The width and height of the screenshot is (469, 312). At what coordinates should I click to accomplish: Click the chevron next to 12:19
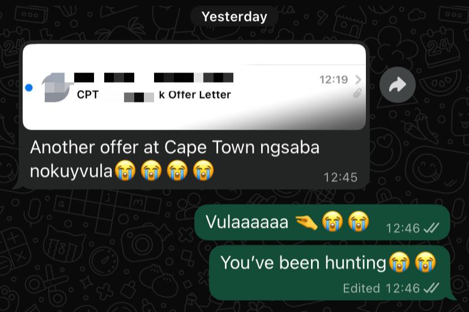click(x=358, y=80)
